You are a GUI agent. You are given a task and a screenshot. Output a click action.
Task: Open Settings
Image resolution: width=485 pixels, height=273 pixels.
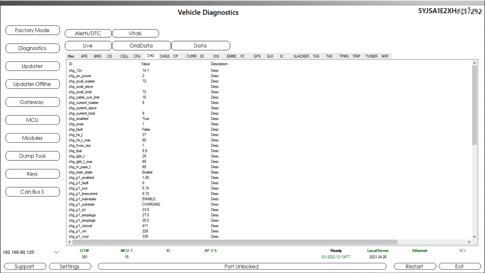pos(70,266)
